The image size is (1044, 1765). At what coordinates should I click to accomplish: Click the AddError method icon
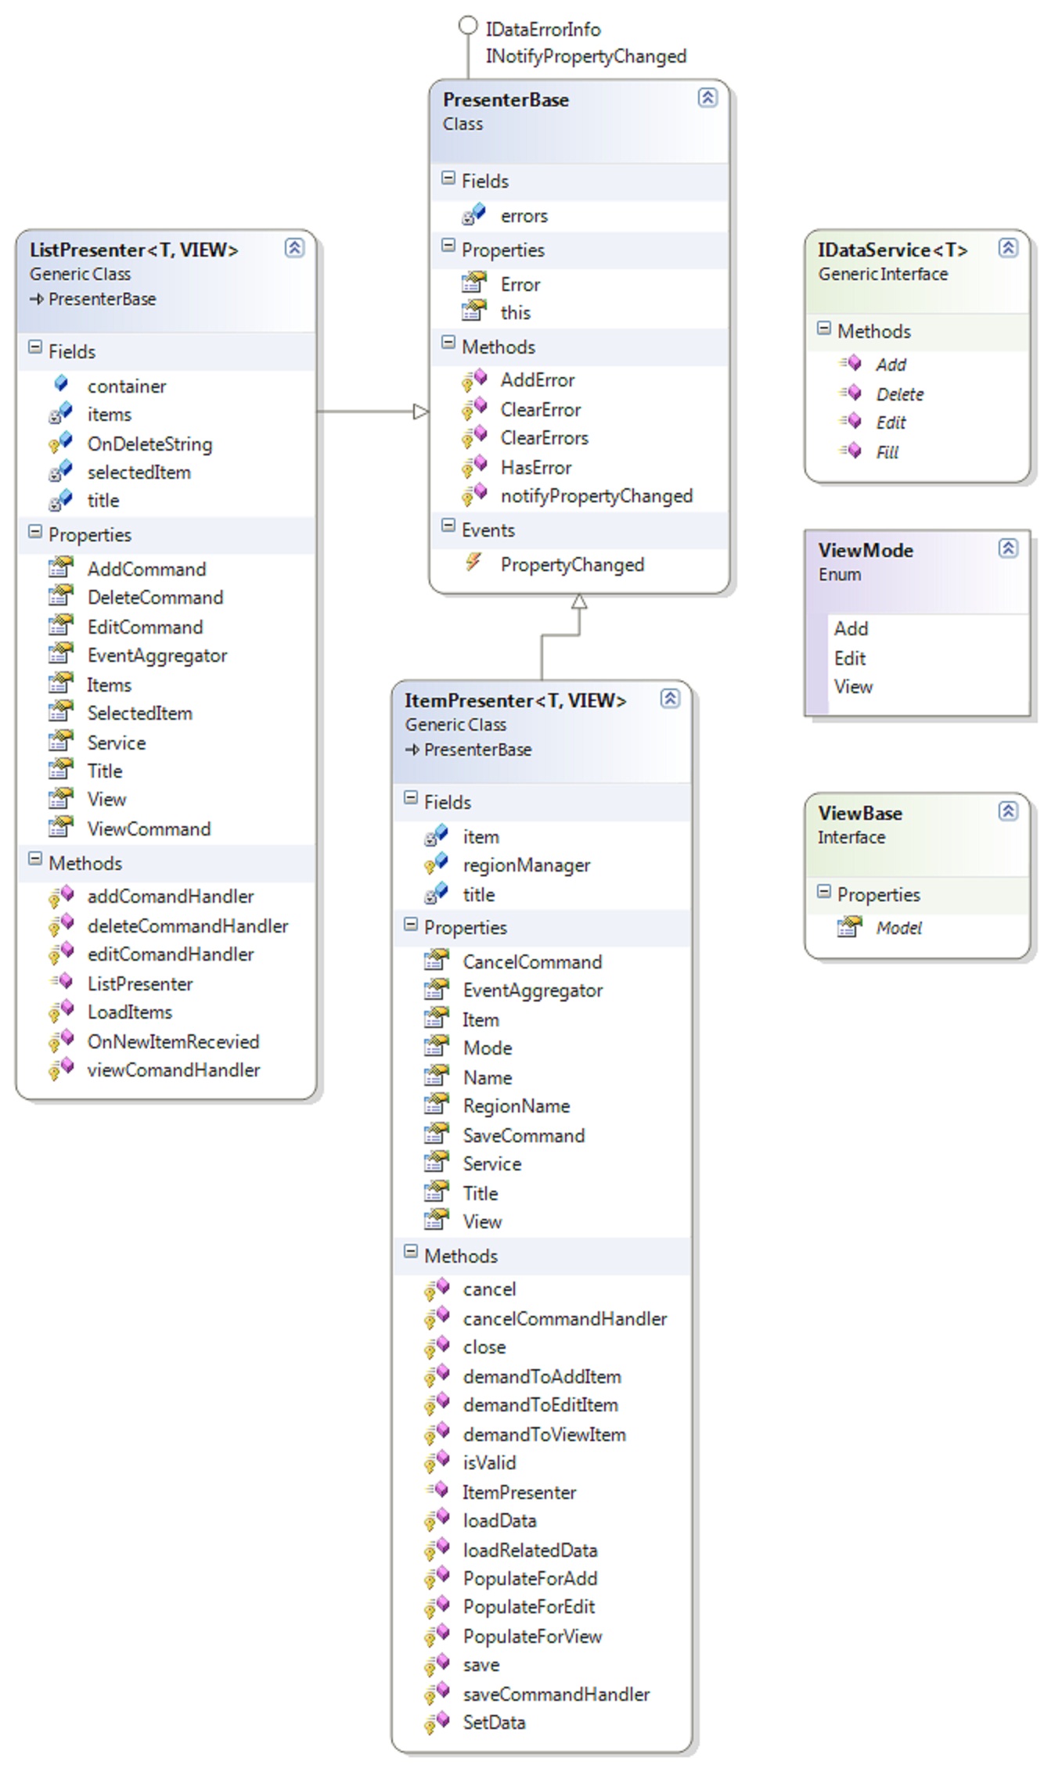coord(473,380)
